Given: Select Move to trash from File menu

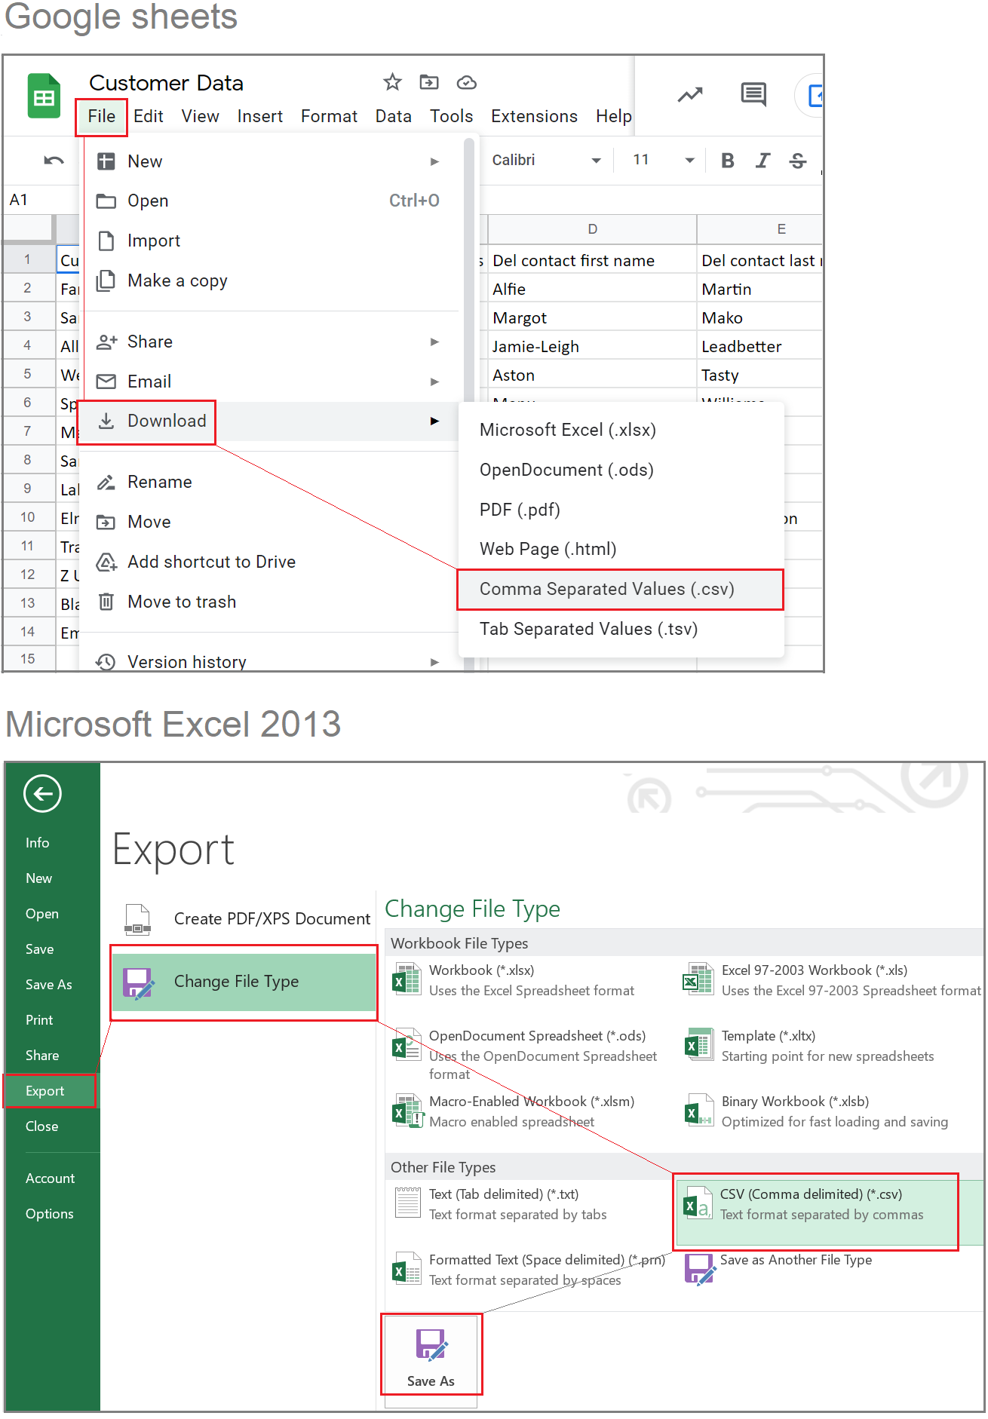Looking at the screenshot, I should 270,602.
